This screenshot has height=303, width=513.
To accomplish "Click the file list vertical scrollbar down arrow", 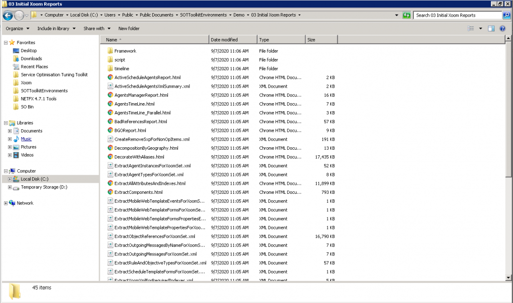I will [x=508, y=278].
